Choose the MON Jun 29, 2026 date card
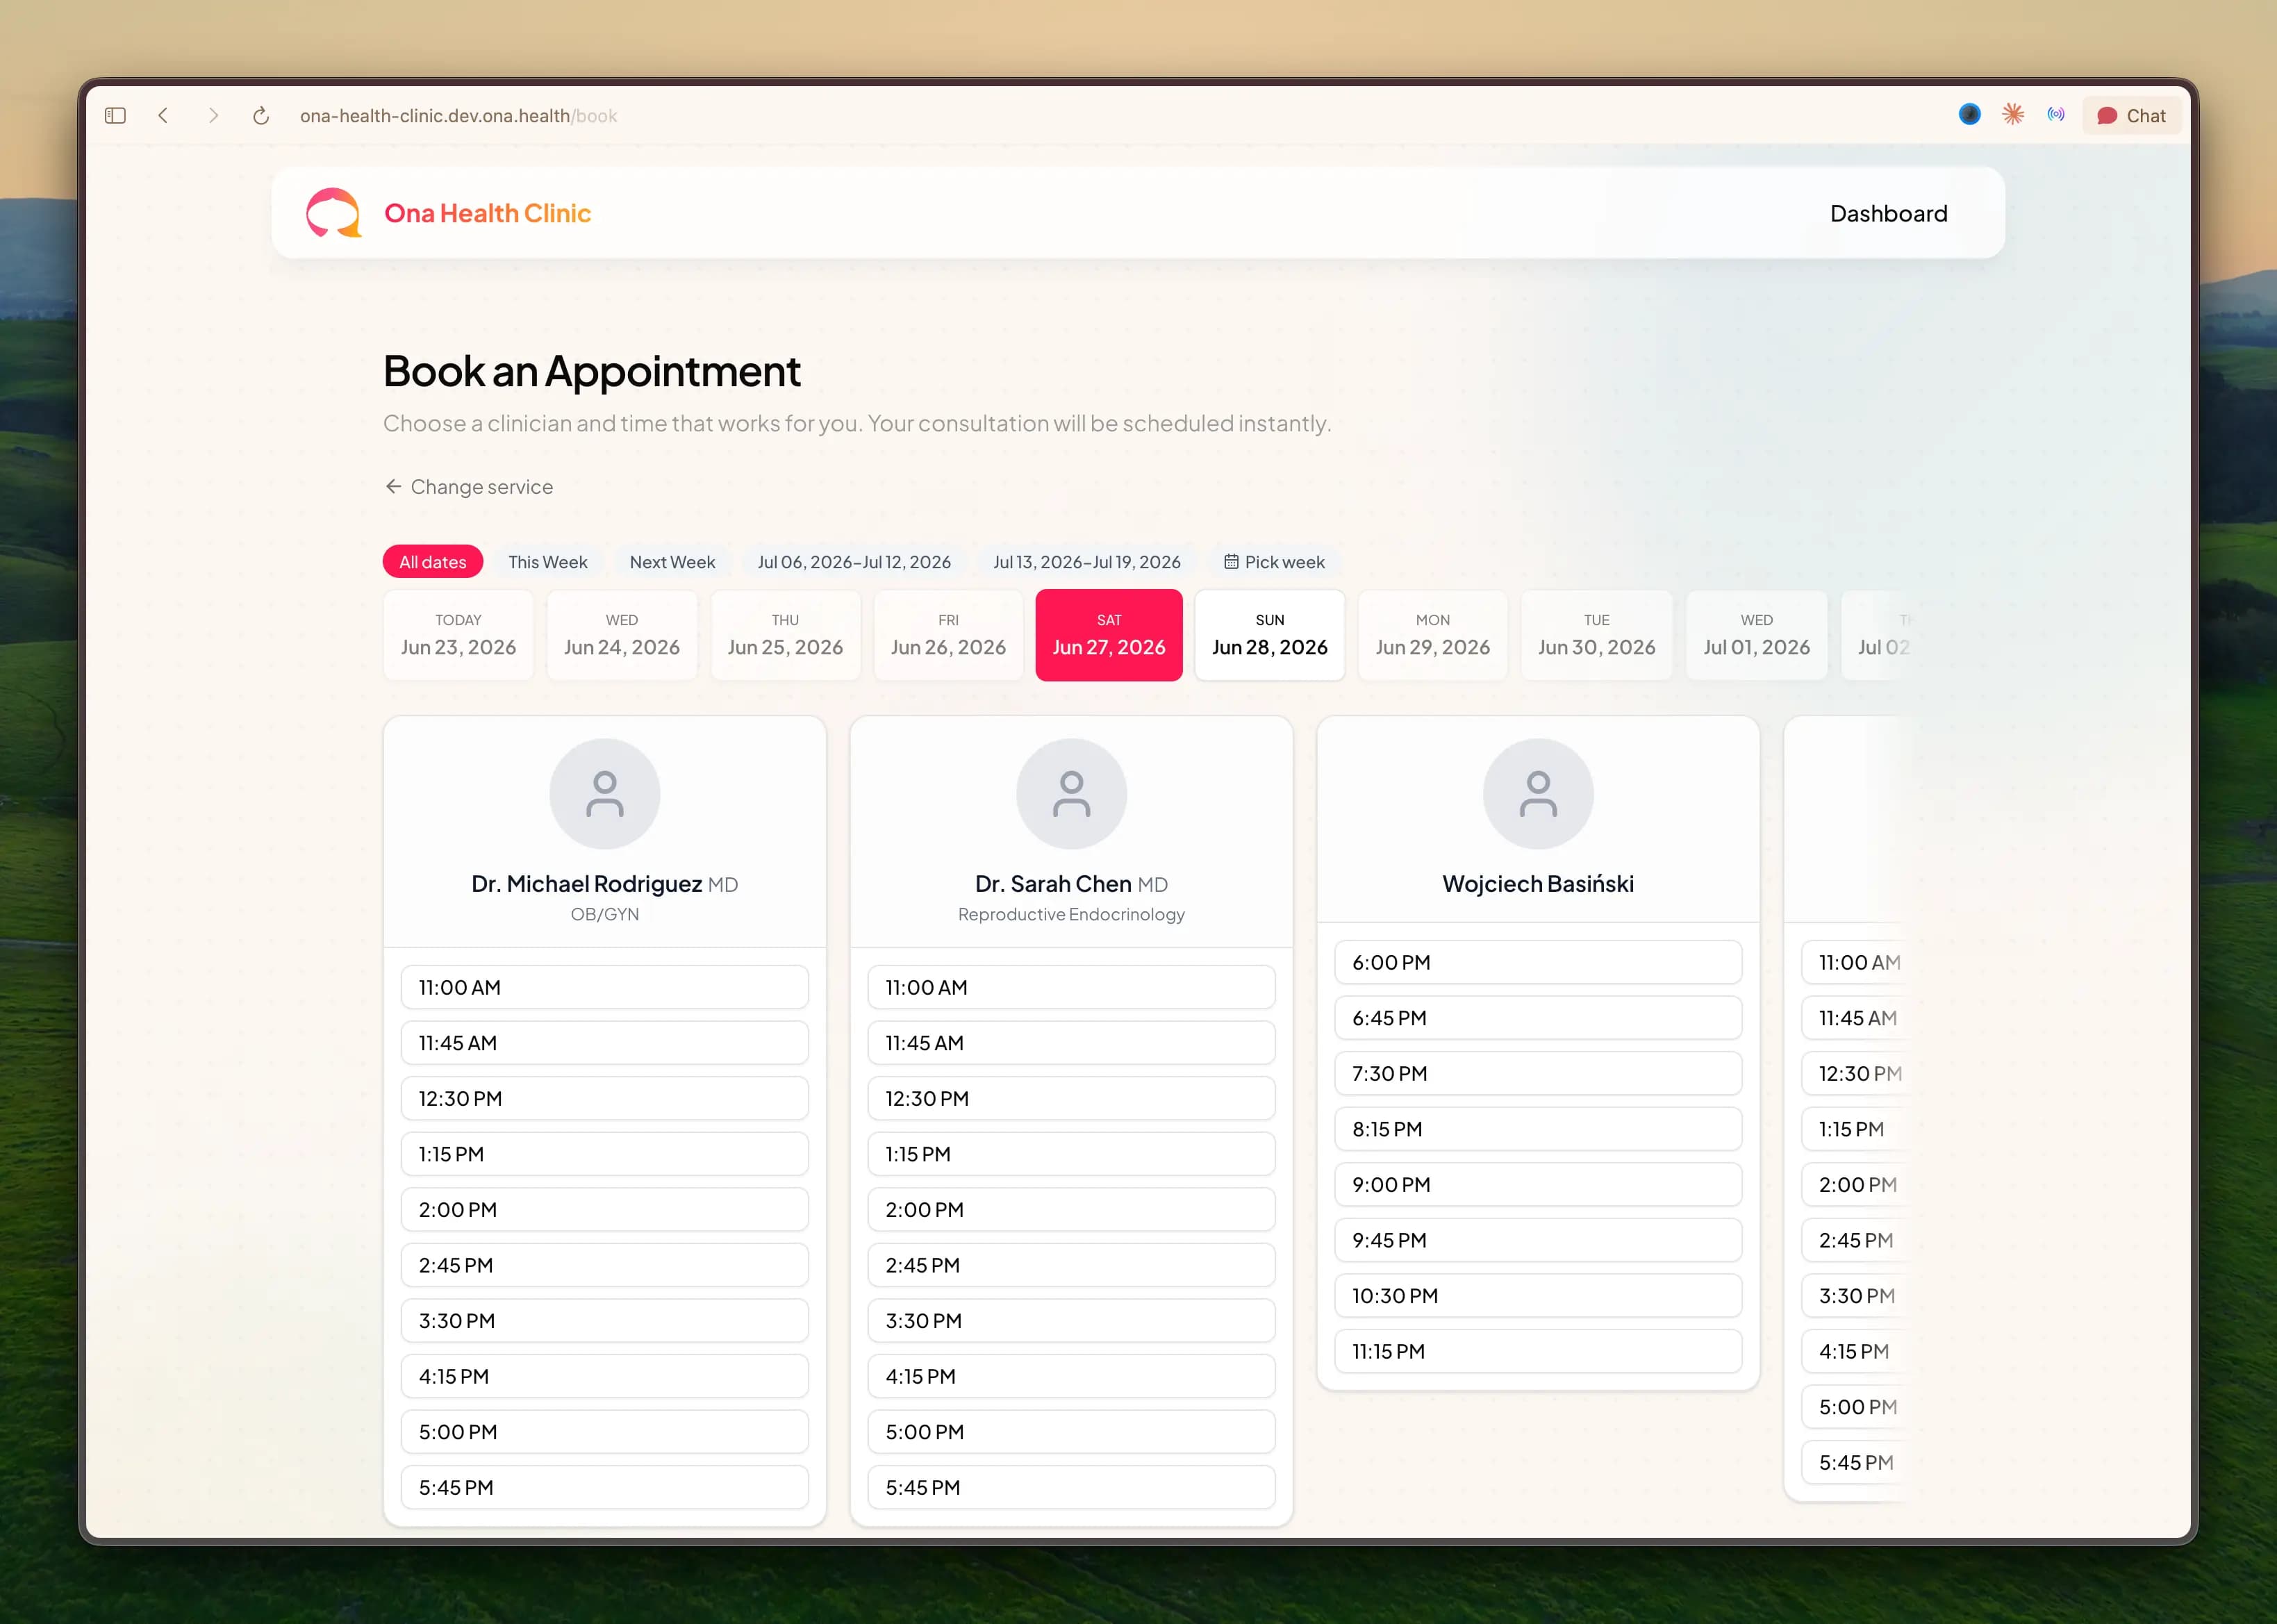 click(x=1432, y=635)
